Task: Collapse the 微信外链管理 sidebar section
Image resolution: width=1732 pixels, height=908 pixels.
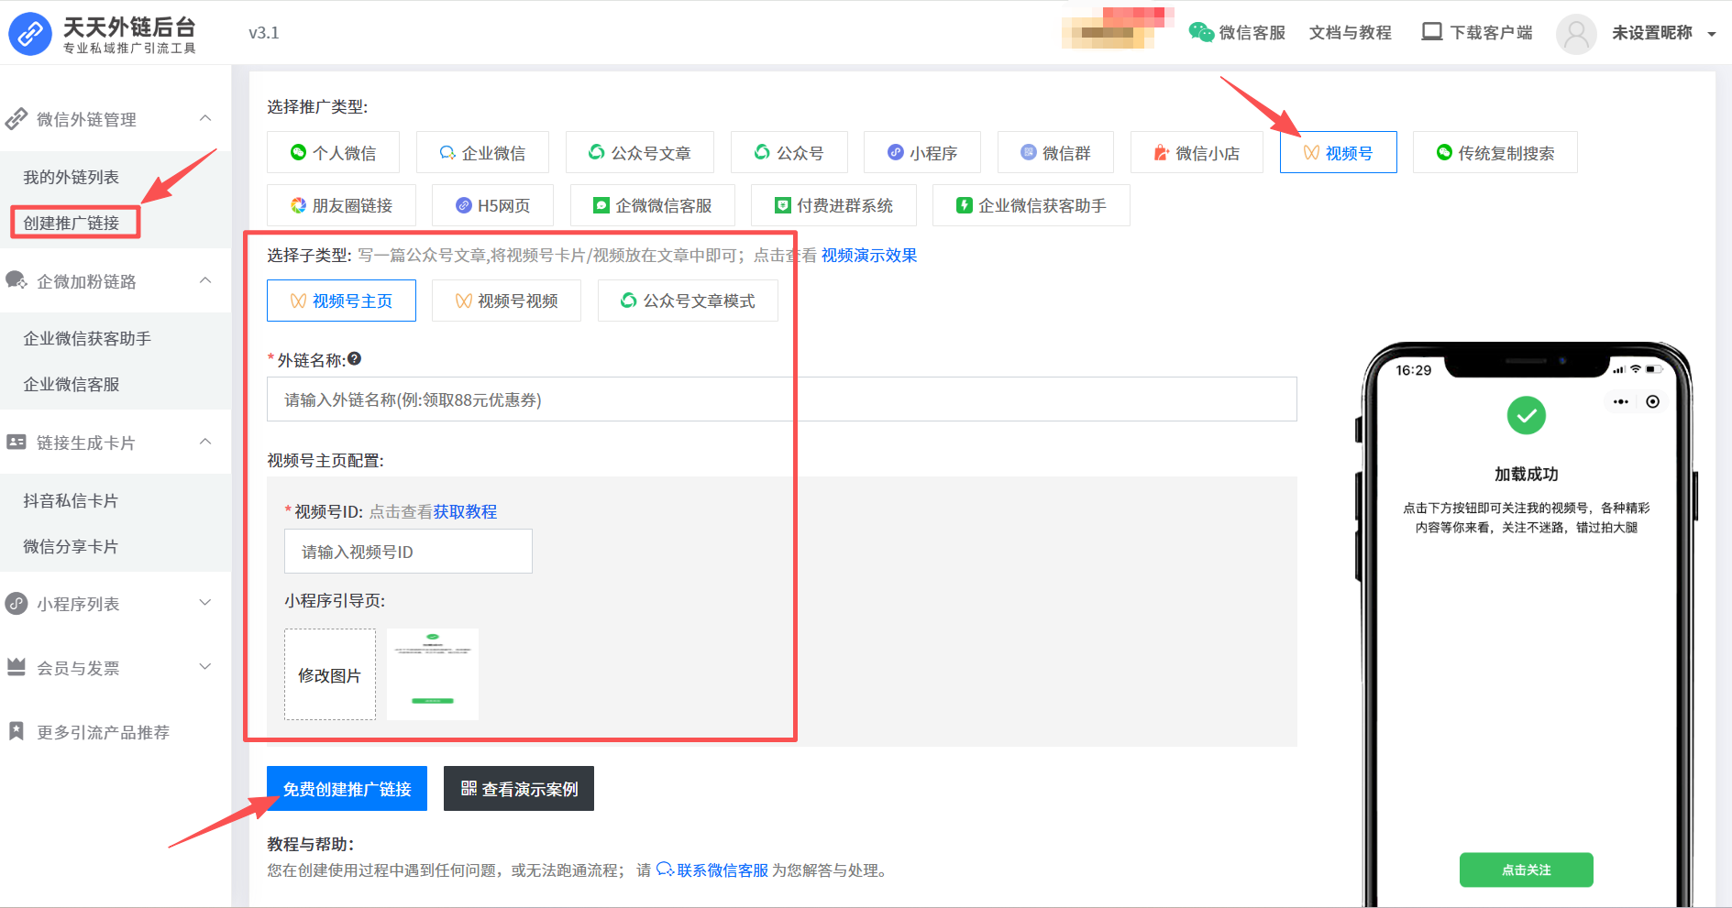Action: [x=205, y=118]
